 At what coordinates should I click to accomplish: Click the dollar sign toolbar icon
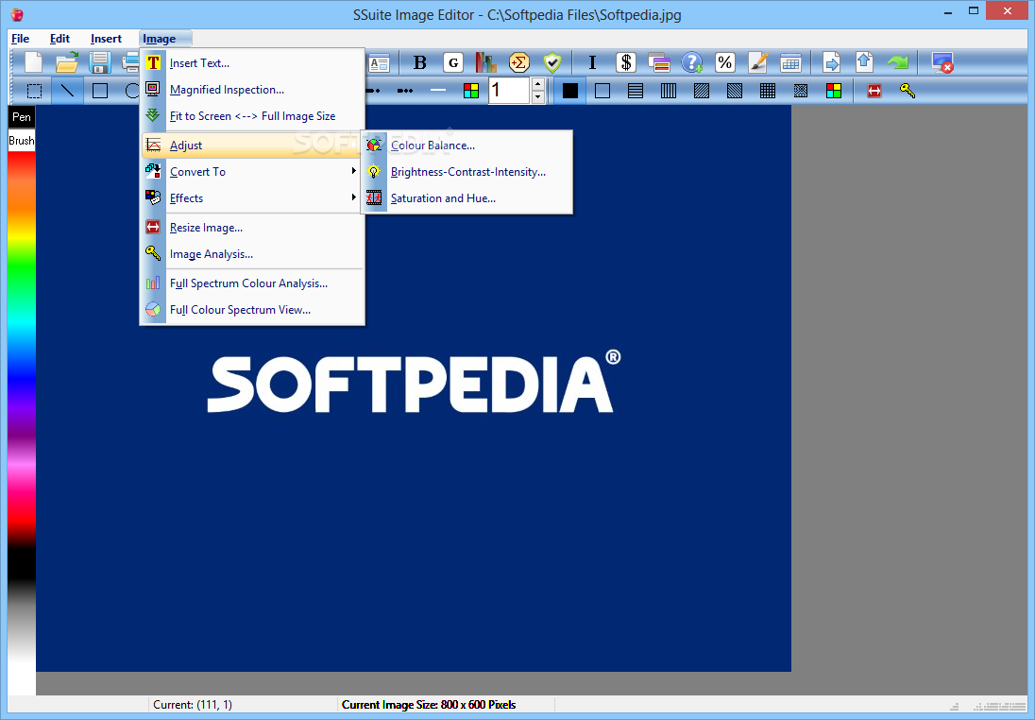point(626,62)
